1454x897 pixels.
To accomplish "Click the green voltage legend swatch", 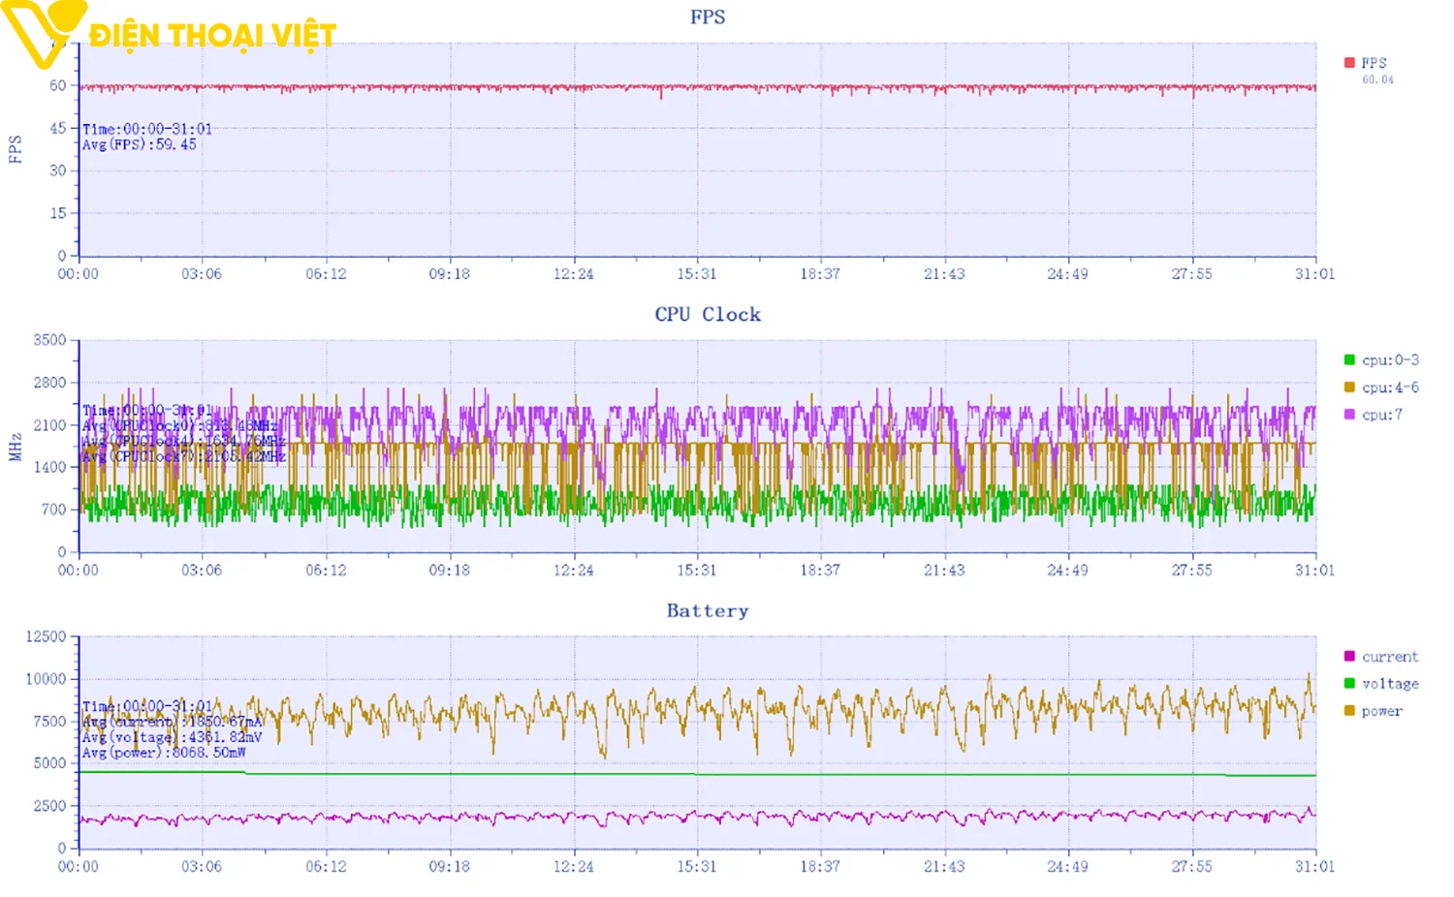I will tap(1349, 684).
